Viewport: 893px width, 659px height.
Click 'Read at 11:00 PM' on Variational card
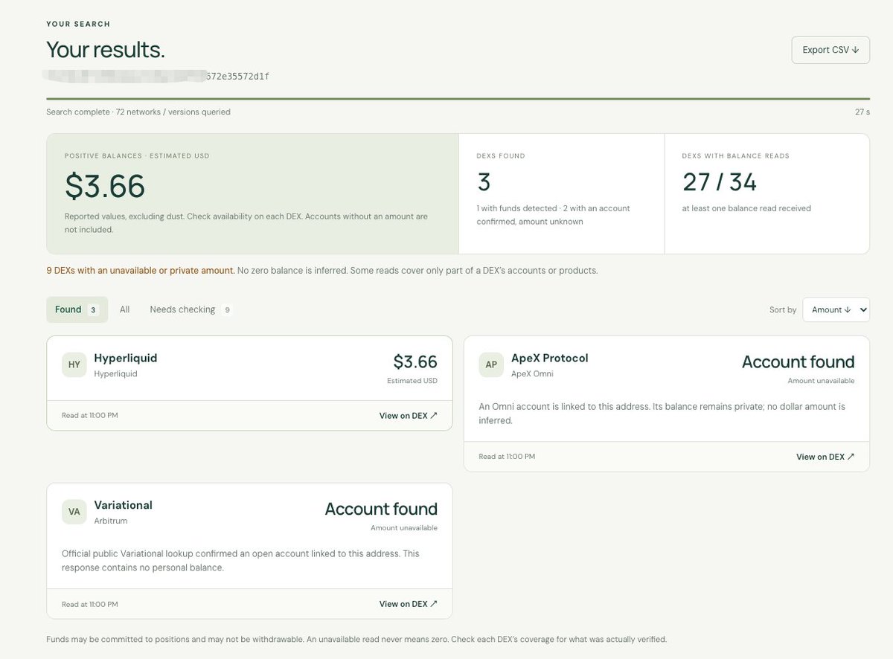[89, 604]
